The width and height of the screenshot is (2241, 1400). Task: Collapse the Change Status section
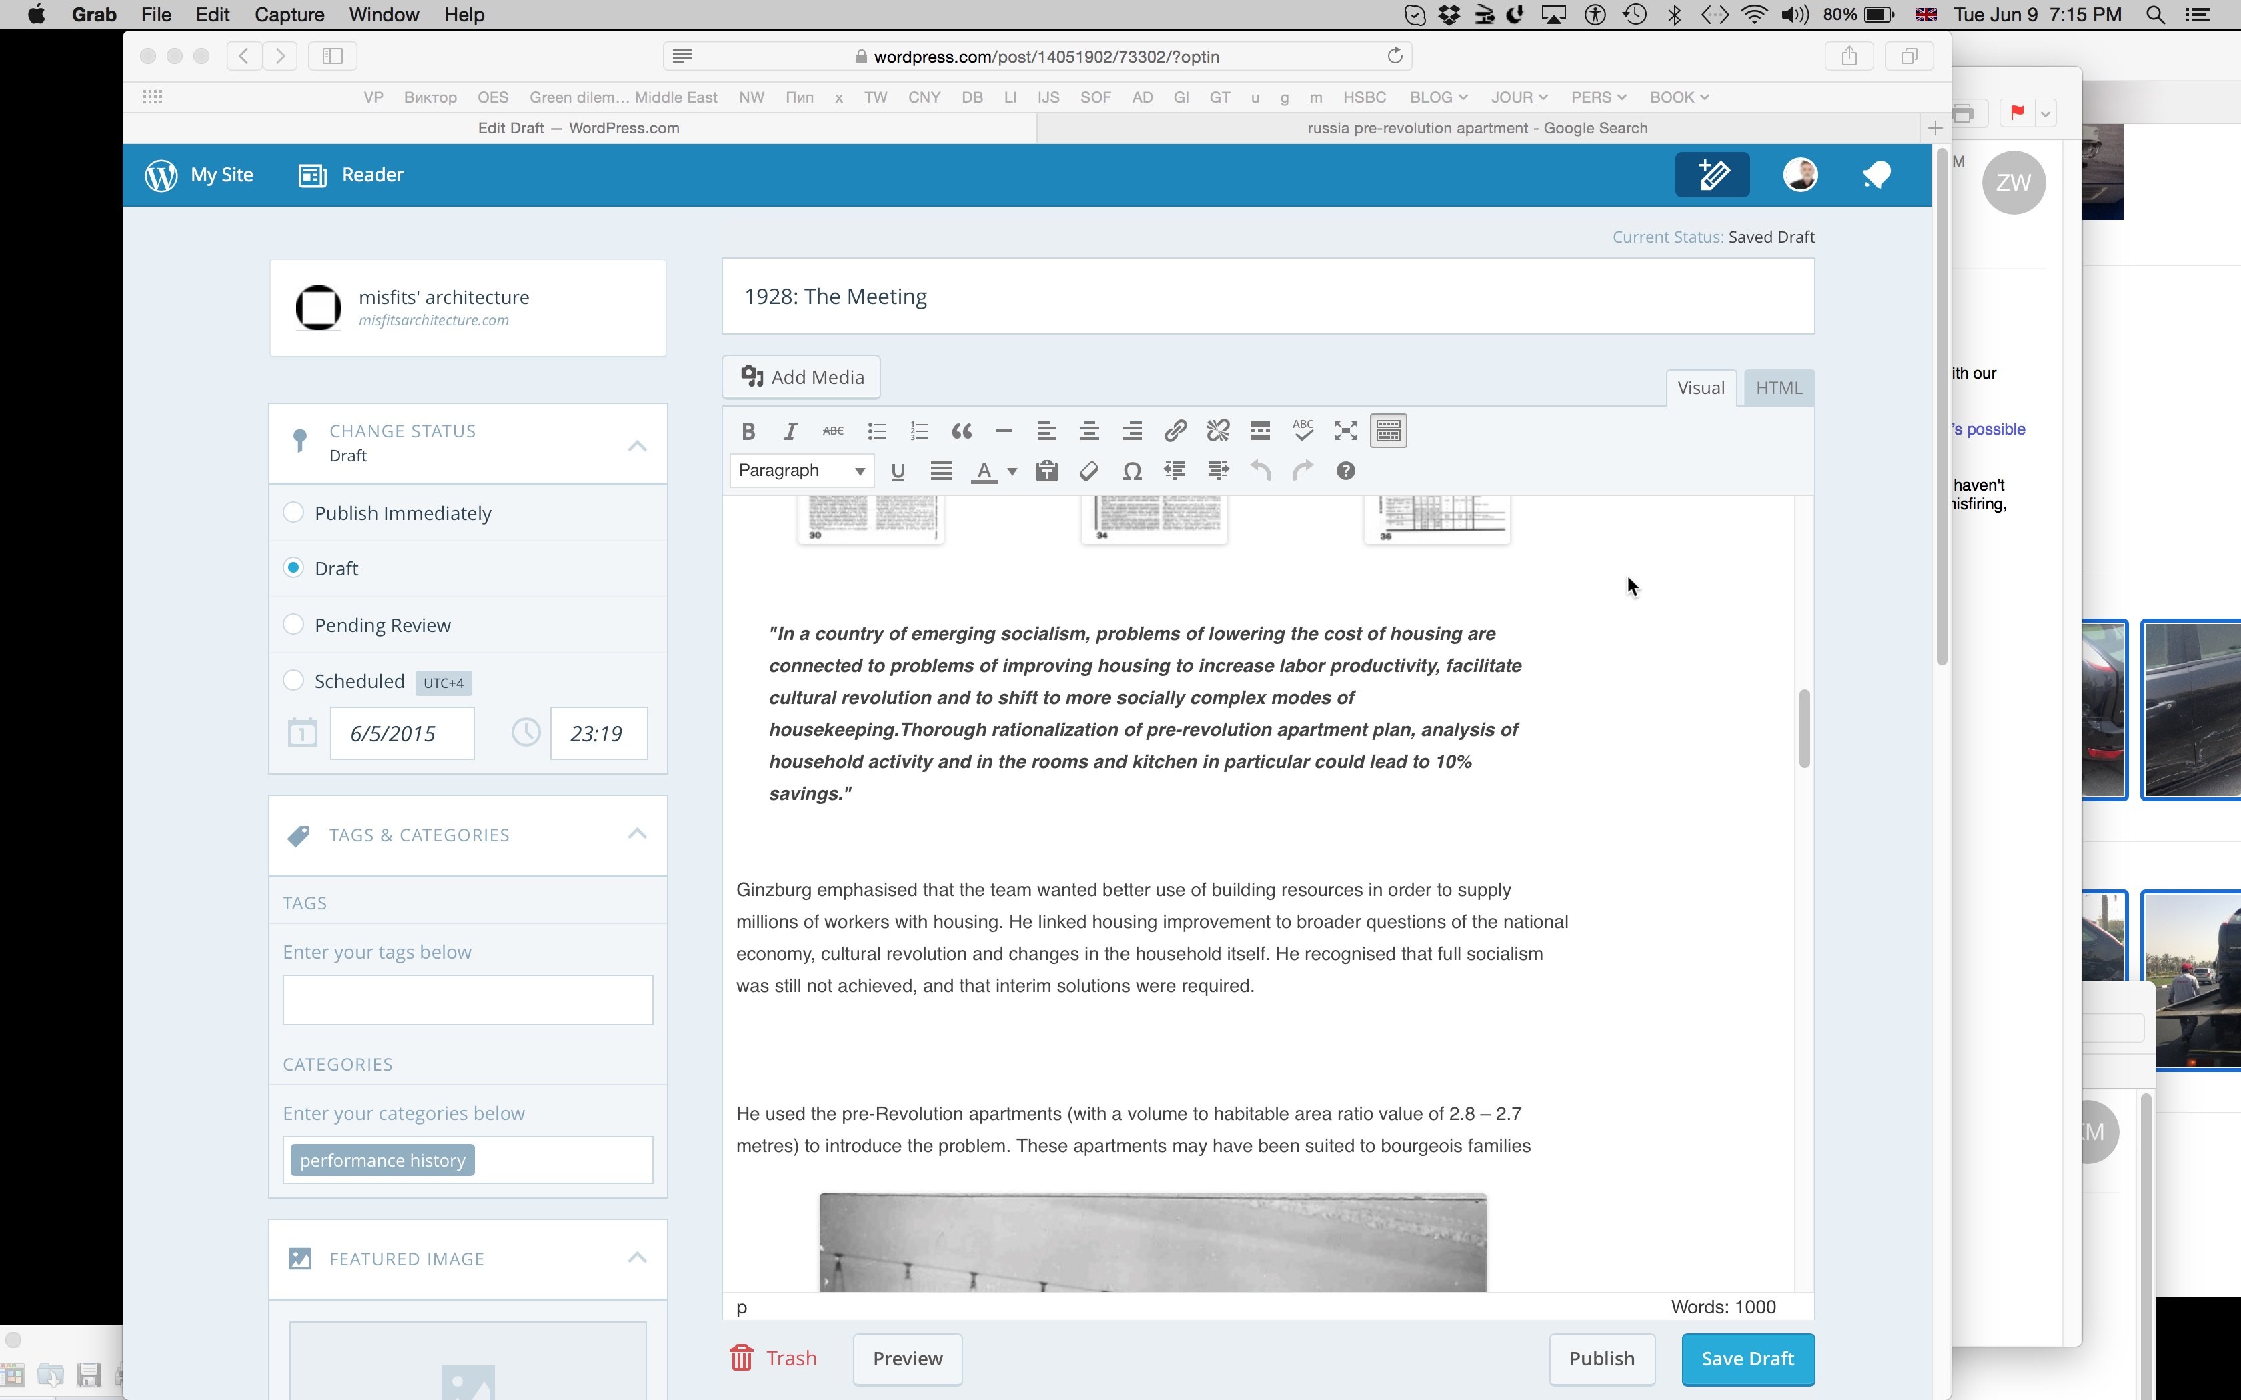click(637, 445)
